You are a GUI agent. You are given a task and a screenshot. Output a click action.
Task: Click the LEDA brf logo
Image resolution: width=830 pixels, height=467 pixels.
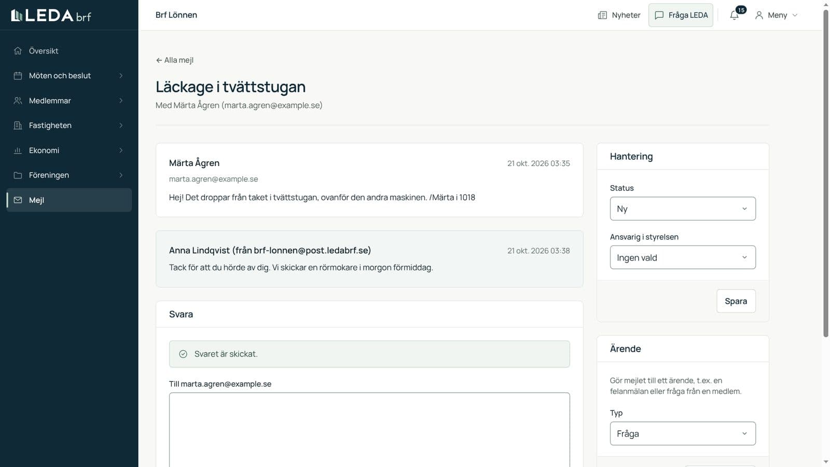51,16
